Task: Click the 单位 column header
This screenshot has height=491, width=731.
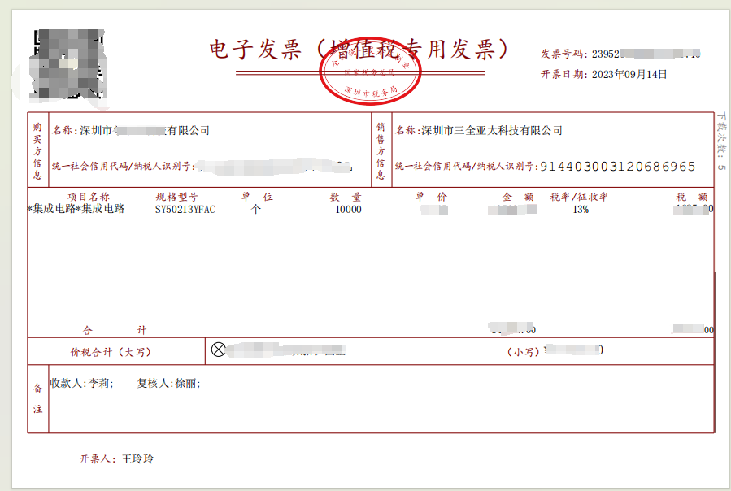Action: [257, 197]
